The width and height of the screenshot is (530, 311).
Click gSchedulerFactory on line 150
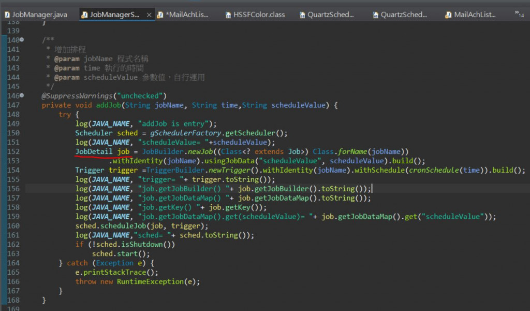coord(186,133)
